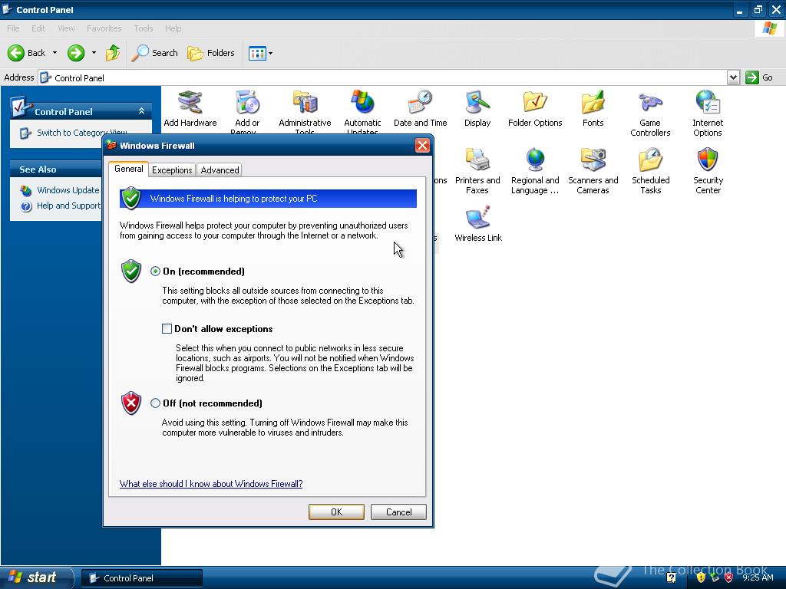Open the Security Center icon
The height and width of the screenshot is (589, 786).
point(708,171)
